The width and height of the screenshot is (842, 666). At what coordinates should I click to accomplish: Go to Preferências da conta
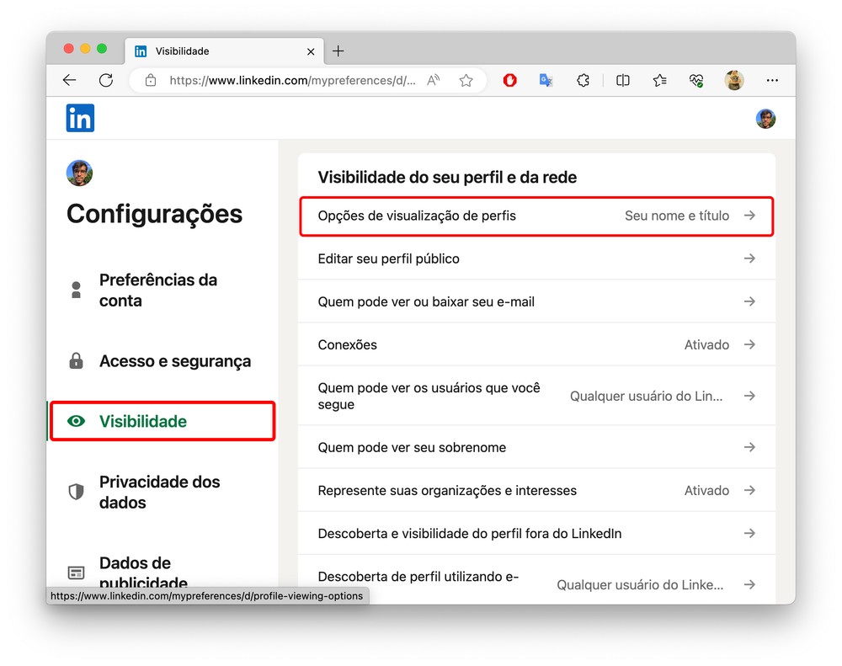coord(157,290)
